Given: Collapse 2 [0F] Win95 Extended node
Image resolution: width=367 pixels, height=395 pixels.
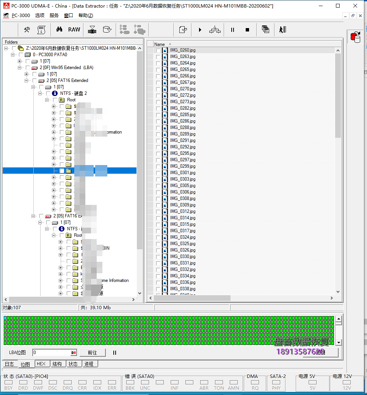Looking at the screenshot, I should point(19,68).
